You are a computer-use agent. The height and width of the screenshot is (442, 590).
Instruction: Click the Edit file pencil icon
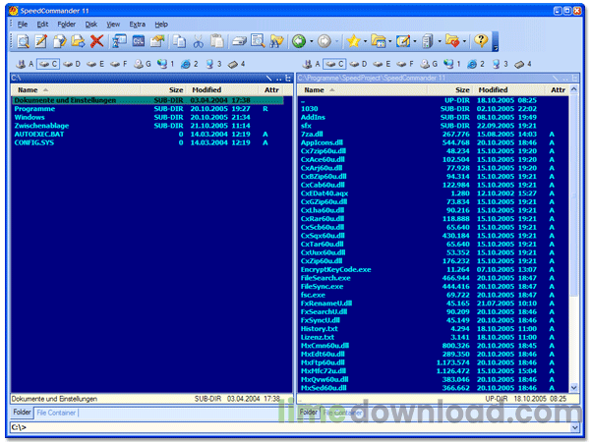tap(41, 41)
